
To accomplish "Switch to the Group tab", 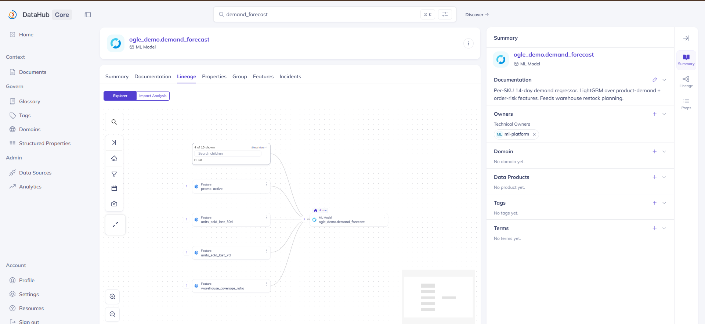I will coord(240,76).
